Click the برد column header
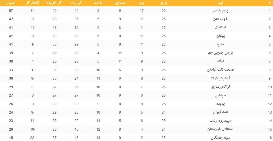The width and height of the screenshot is (273, 141). tap(142, 3)
